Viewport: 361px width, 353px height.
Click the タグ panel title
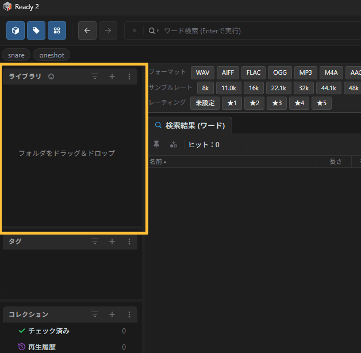tap(15, 241)
